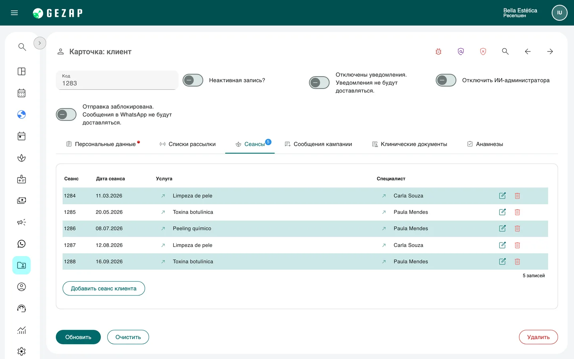Click the red 'Удалить' button

(538, 337)
